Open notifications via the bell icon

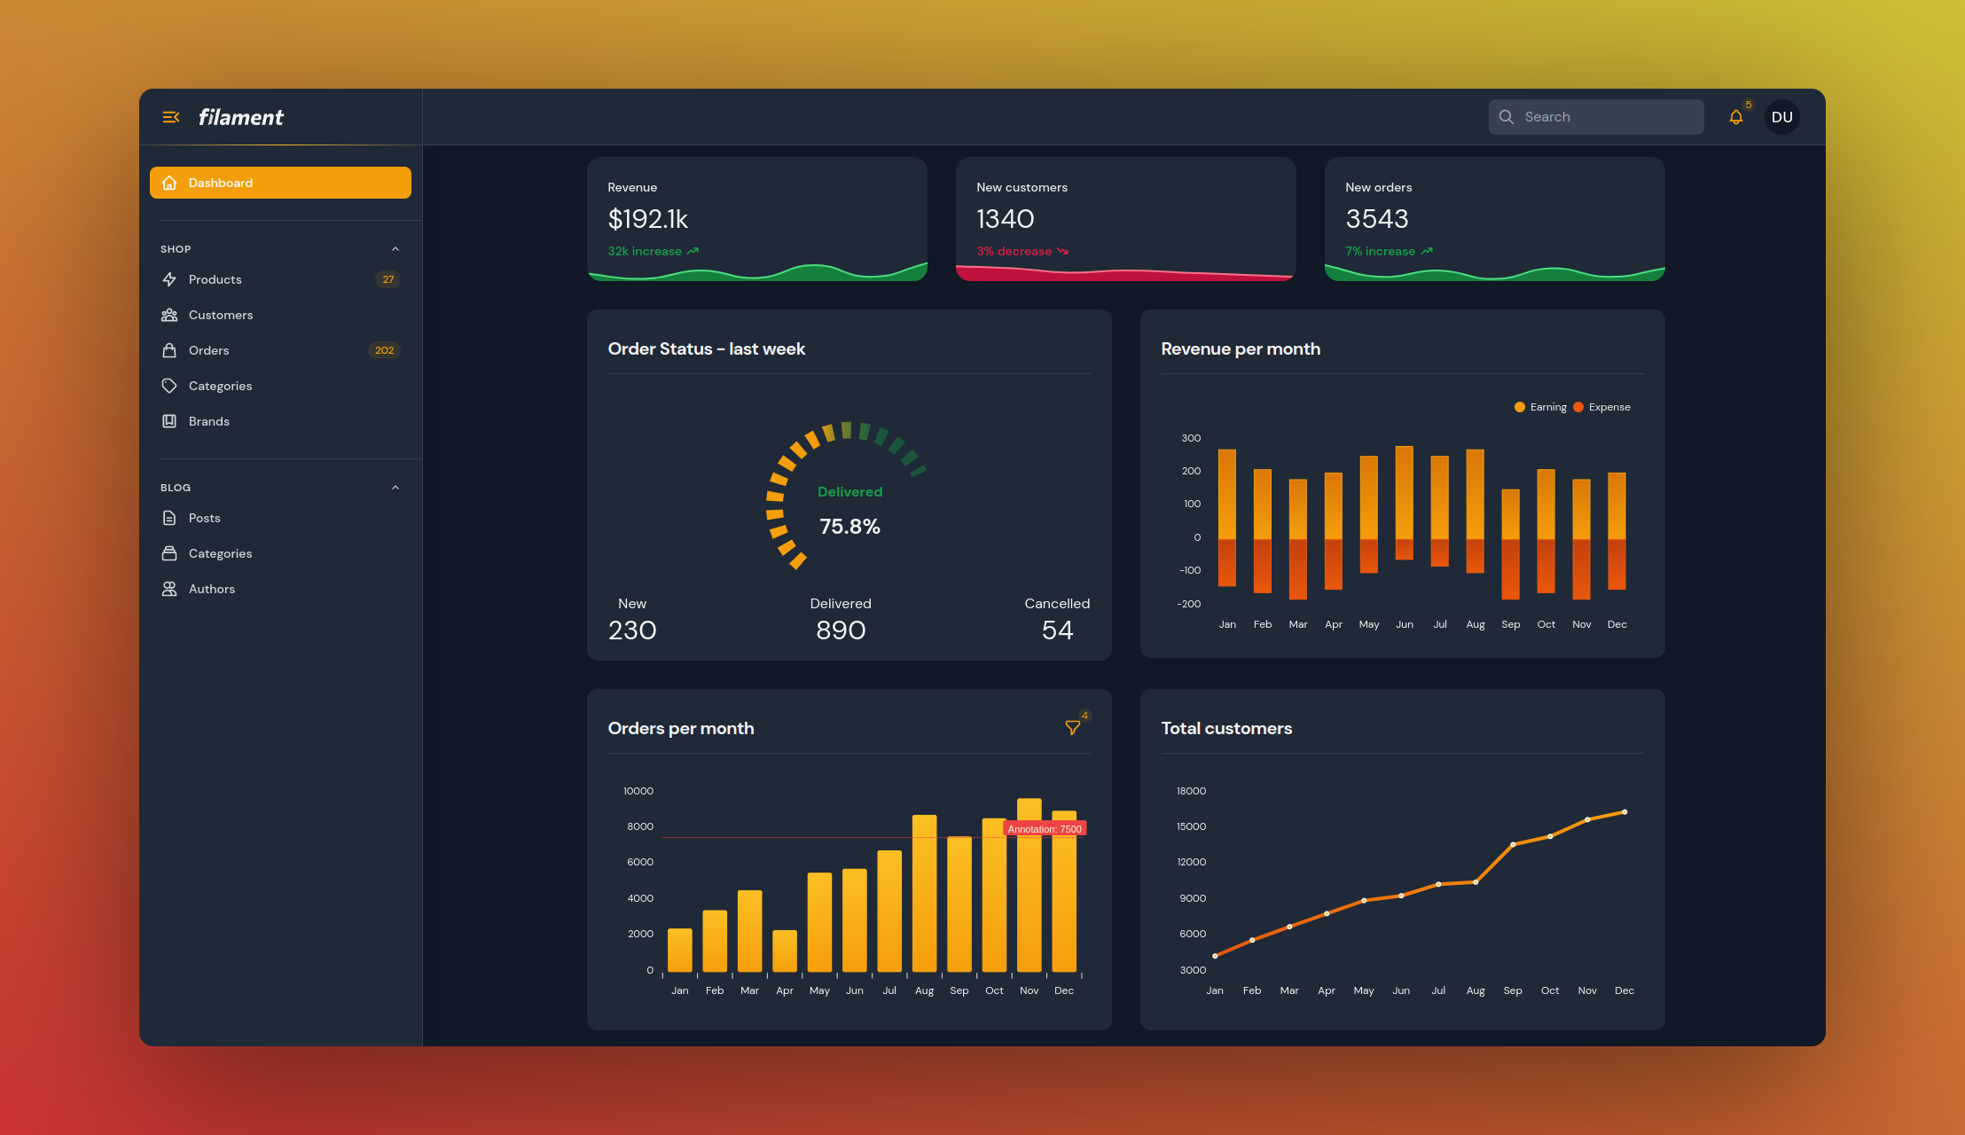[x=1735, y=117]
